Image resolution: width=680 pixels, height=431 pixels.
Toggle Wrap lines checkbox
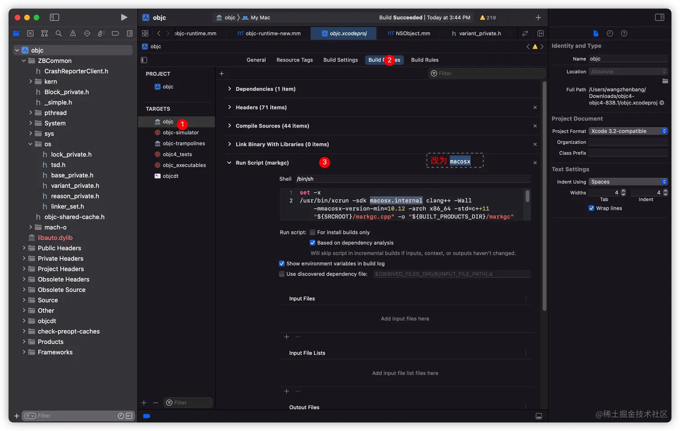(591, 208)
